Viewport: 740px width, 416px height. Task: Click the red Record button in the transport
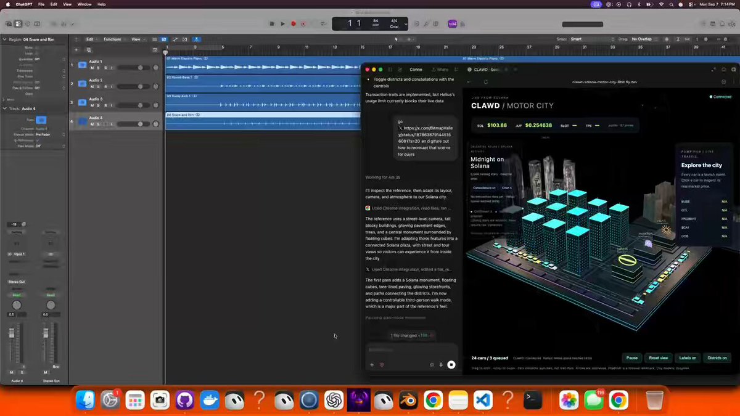[293, 24]
